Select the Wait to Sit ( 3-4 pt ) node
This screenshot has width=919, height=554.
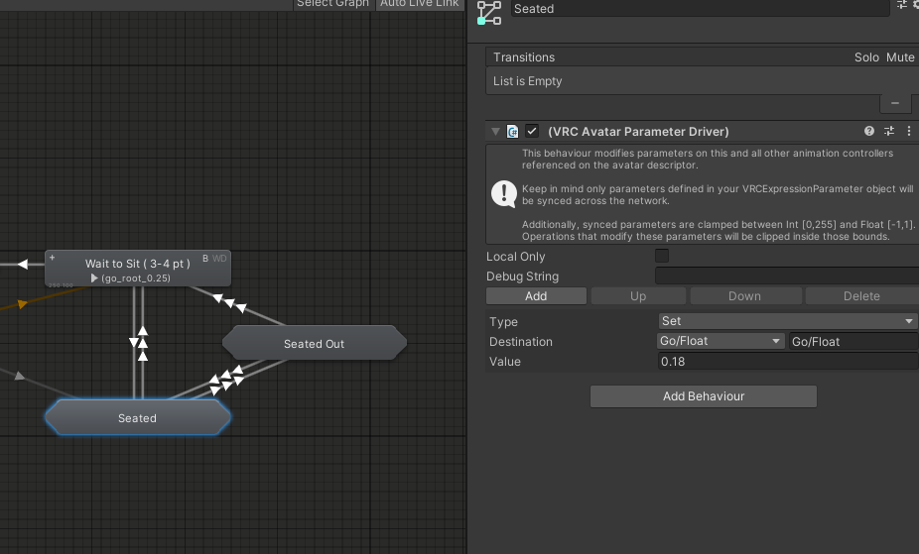pos(138,269)
